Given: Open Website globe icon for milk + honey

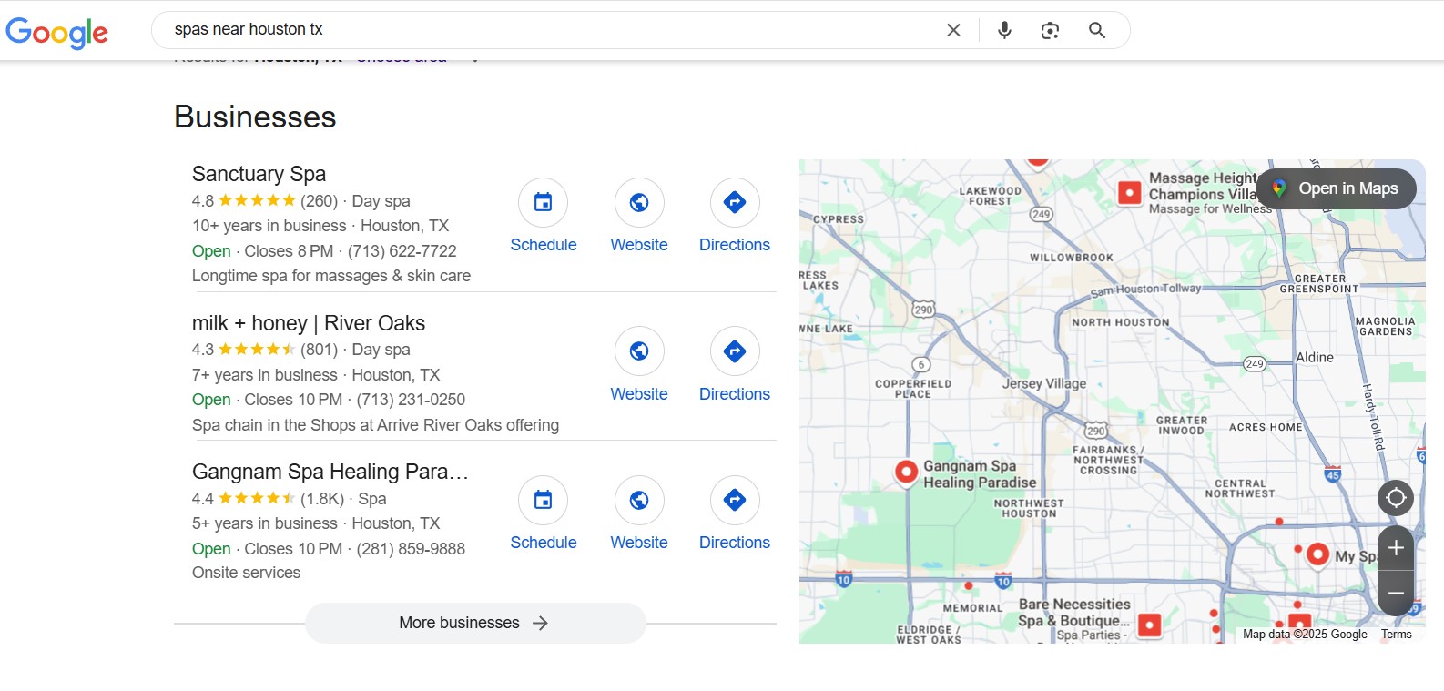Looking at the screenshot, I should coord(639,351).
